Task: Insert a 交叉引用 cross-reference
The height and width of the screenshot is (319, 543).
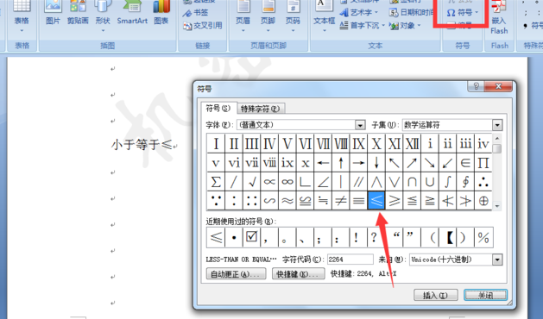Action: [x=203, y=26]
